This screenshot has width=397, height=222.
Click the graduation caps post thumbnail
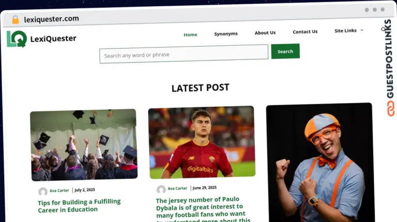click(x=84, y=145)
